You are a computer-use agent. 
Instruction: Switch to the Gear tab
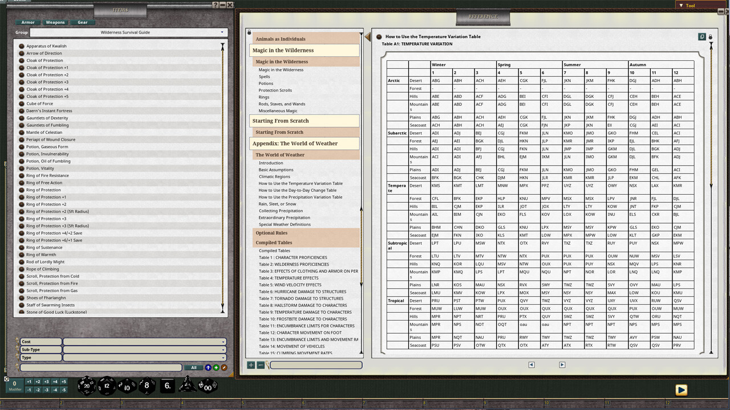[82, 22]
